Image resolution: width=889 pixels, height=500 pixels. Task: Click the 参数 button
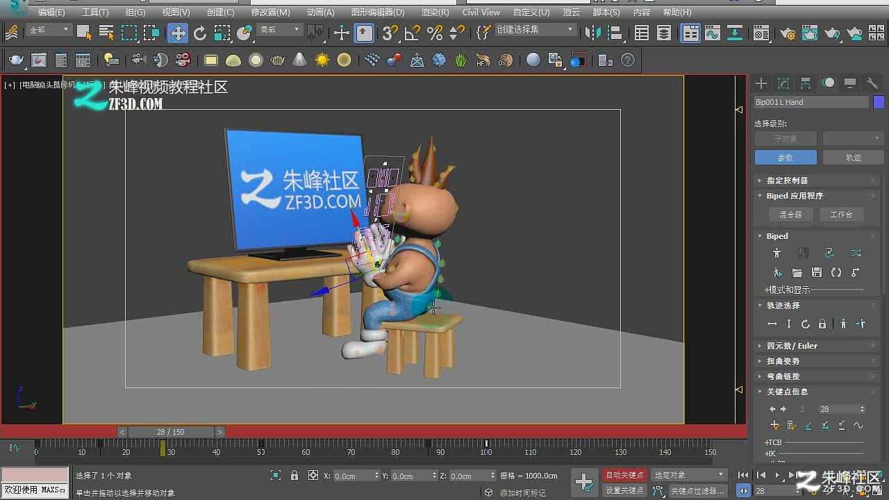coord(786,158)
